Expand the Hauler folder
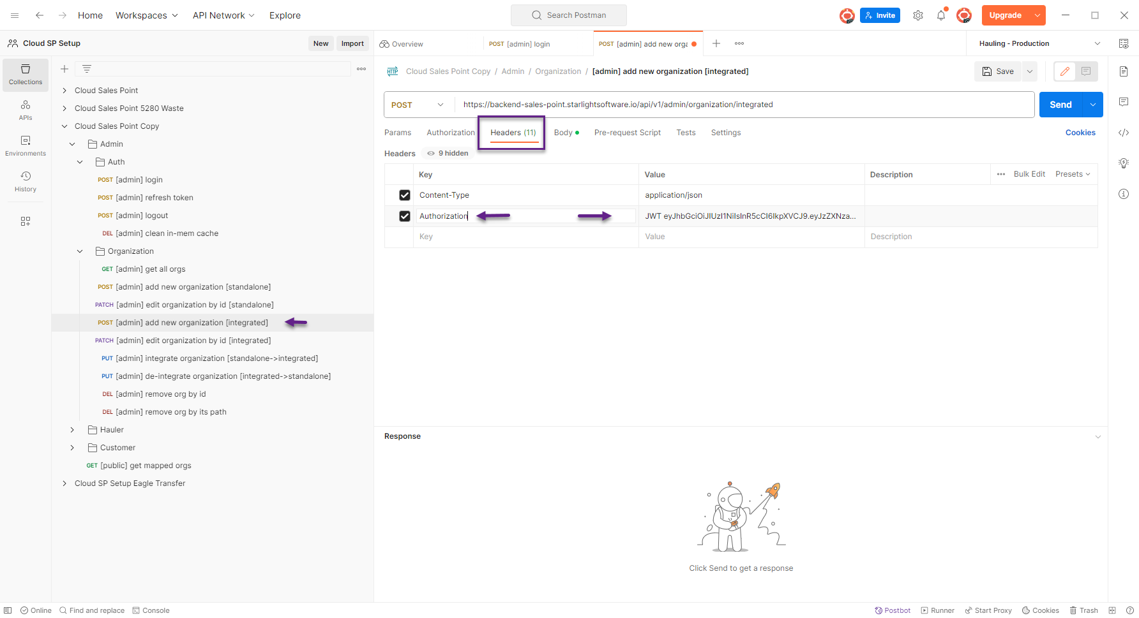Image resolution: width=1139 pixels, height=618 pixels. (x=72, y=430)
